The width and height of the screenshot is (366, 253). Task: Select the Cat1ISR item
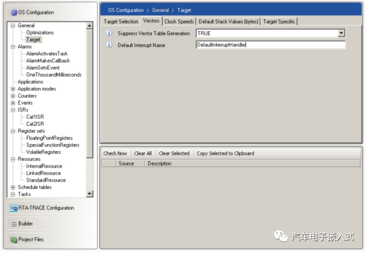[35, 117]
